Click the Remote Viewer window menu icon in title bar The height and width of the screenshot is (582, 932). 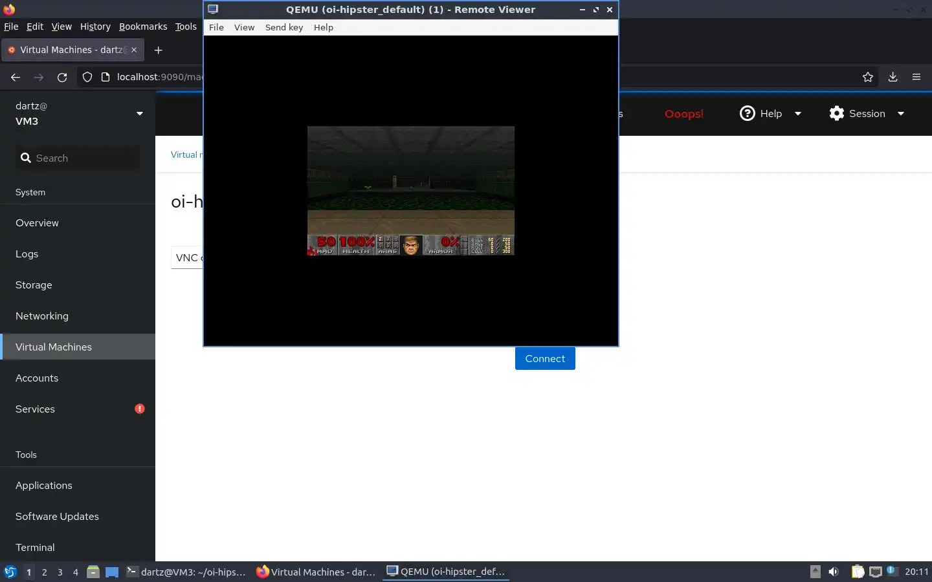213,9
